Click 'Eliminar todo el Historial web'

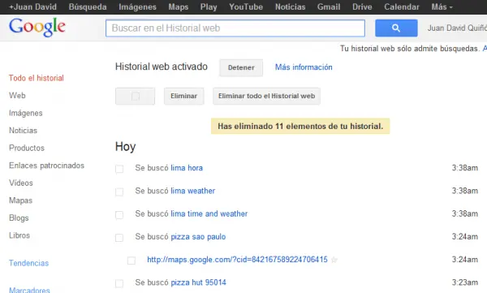tap(266, 96)
